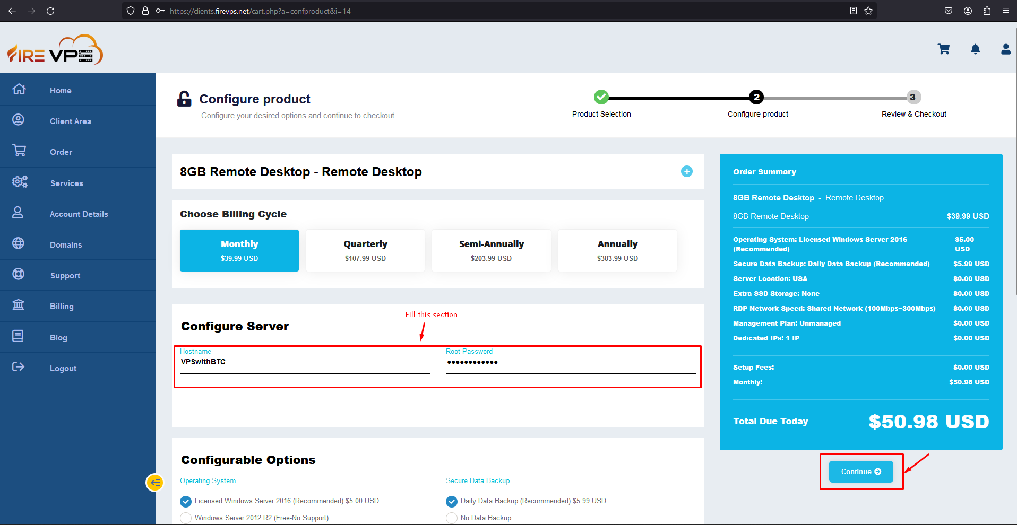This screenshot has height=525, width=1017.
Task: Open the Pocket save icon
Action: click(949, 11)
